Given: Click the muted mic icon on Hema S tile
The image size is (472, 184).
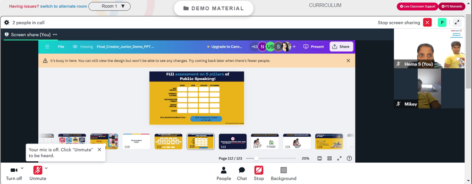Looking at the screenshot, I should point(398,64).
